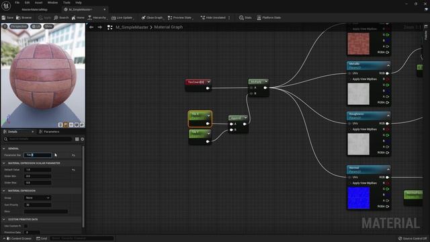This screenshot has height=242, width=430.
Task: Switch to the Parameters panel tab
Action: (x=49, y=132)
